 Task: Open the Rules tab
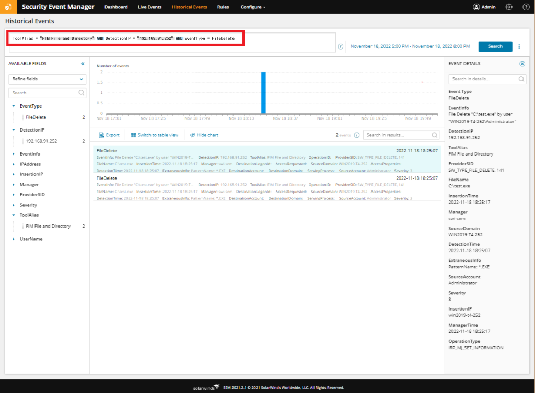pos(223,7)
